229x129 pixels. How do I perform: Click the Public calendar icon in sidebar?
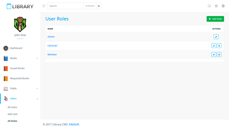coord(6,89)
